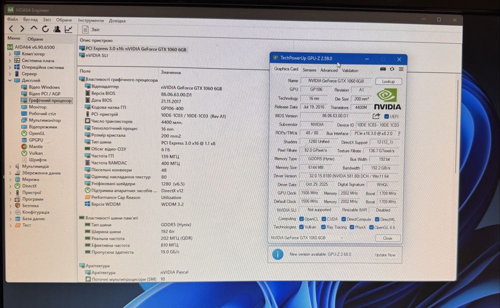The image size is (500, 308).
Task: Switch to the Advanced tab in GPU-Z
Action: pos(329,70)
